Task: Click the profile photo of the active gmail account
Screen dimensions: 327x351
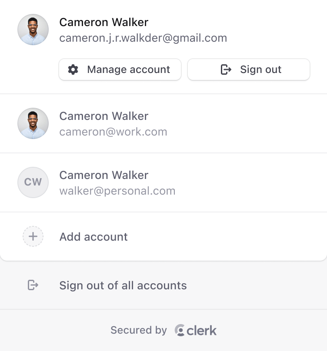Action: 33,30
